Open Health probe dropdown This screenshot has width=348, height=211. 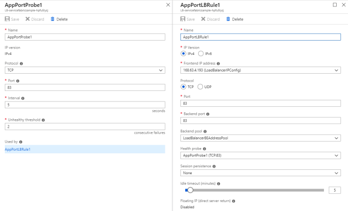(261, 155)
